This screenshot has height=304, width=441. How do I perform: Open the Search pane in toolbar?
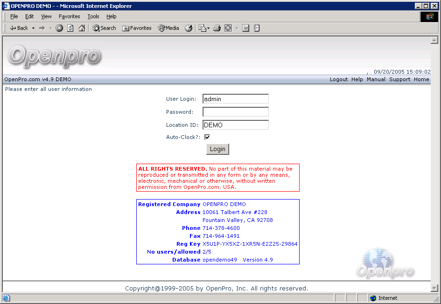pos(104,28)
